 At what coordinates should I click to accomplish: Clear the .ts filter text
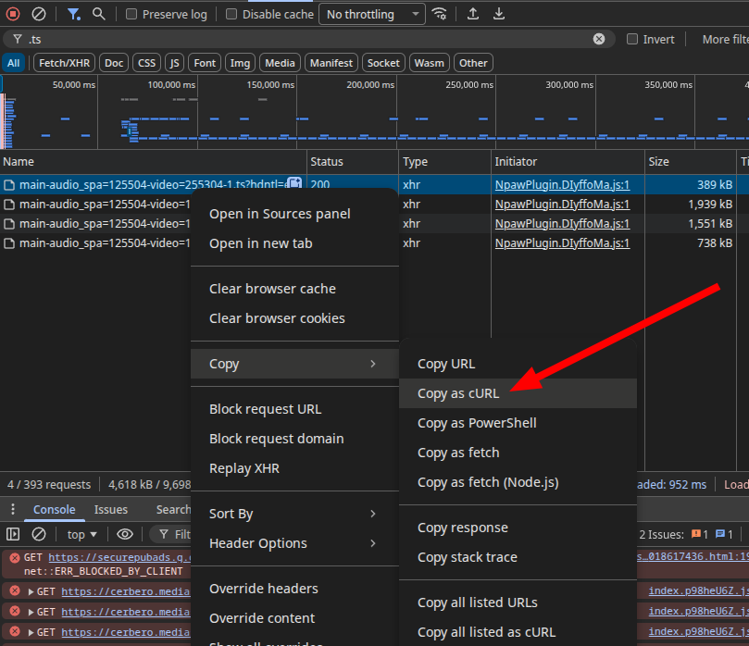pyautogui.click(x=599, y=39)
